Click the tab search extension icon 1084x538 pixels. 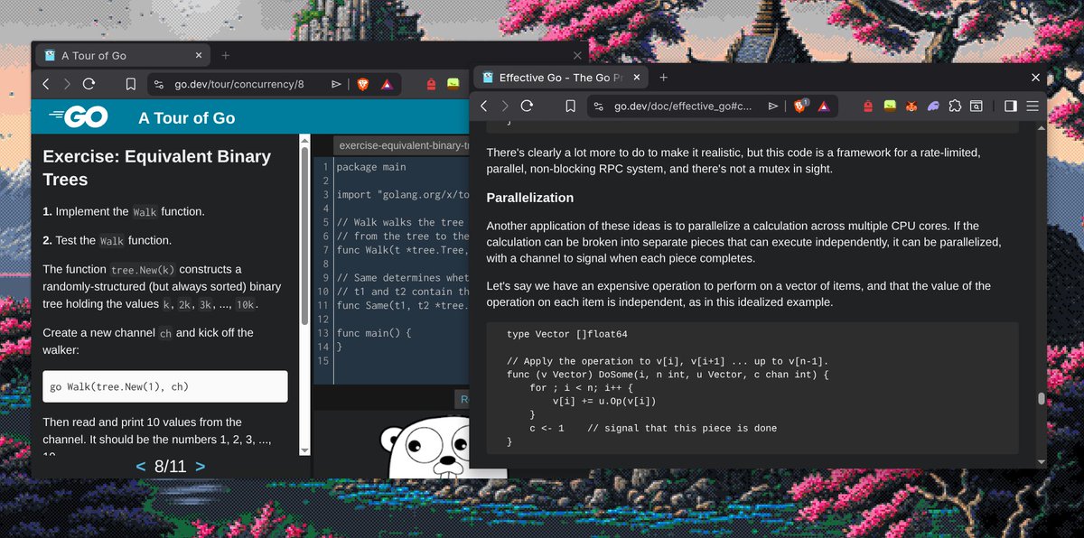[977, 107]
